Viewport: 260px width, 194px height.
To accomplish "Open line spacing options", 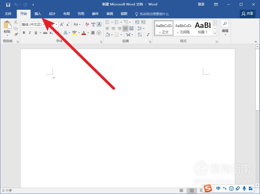I will pyautogui.click(x=141, y=28).
